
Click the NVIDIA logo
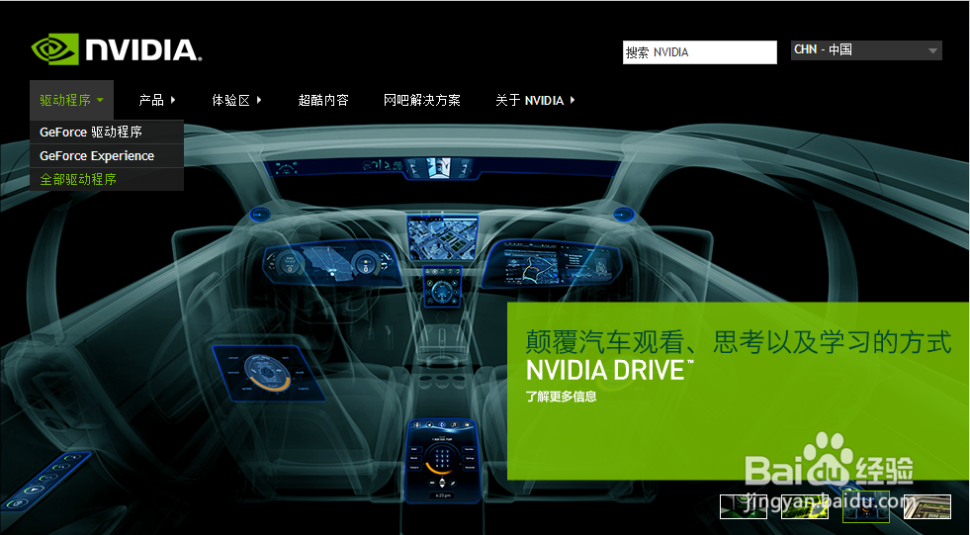(117, 48)
